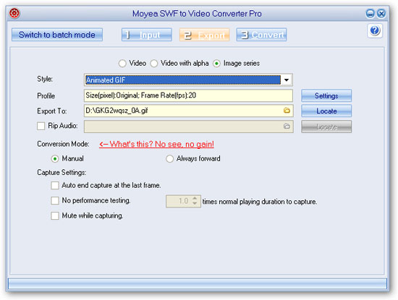Image resolution: width=398 pixels, height=300 pixels.
Task: Select Manual conversion mode
Action: point(55,159)
